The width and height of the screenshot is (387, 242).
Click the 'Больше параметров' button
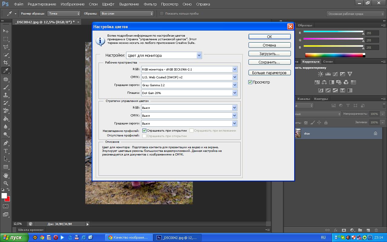[269, 73]
